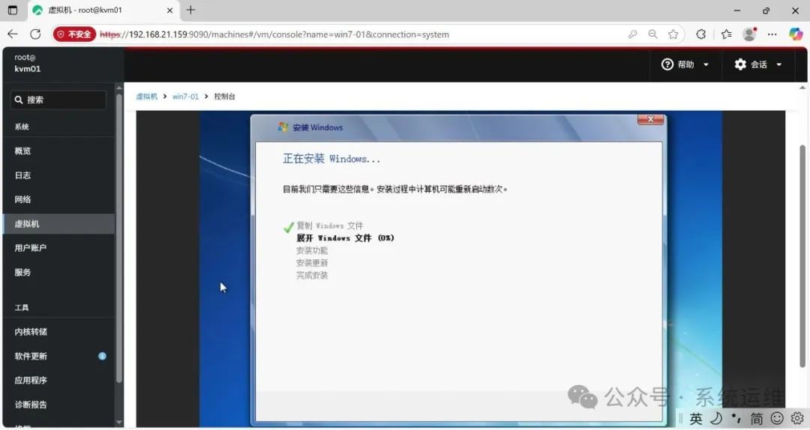Open 服务 in the sidebar

[x=58, y=272]
